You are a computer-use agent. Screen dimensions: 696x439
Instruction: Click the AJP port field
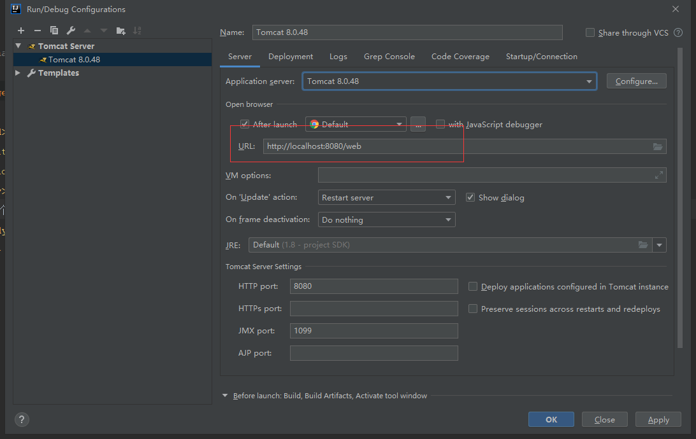click(x=373, y=353)
